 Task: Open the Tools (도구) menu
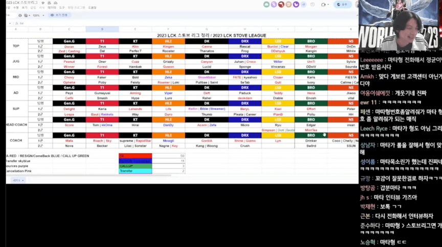click(x=62, y=8)
